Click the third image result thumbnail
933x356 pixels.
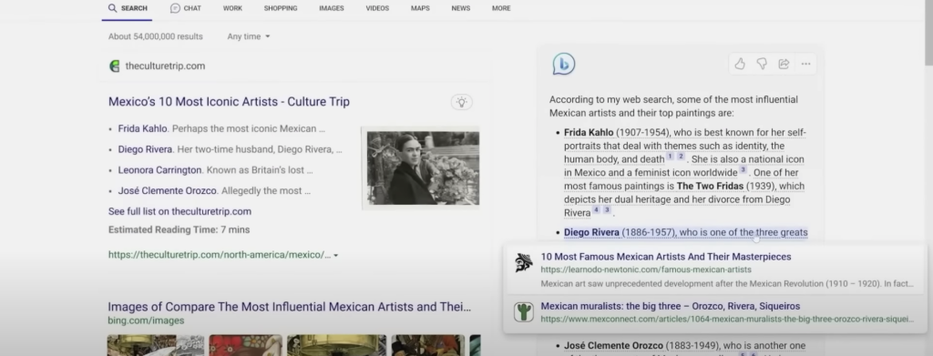337,345
